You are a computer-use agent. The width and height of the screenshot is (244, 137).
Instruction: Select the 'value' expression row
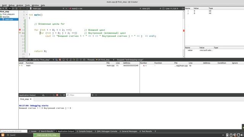coord(214,50)
